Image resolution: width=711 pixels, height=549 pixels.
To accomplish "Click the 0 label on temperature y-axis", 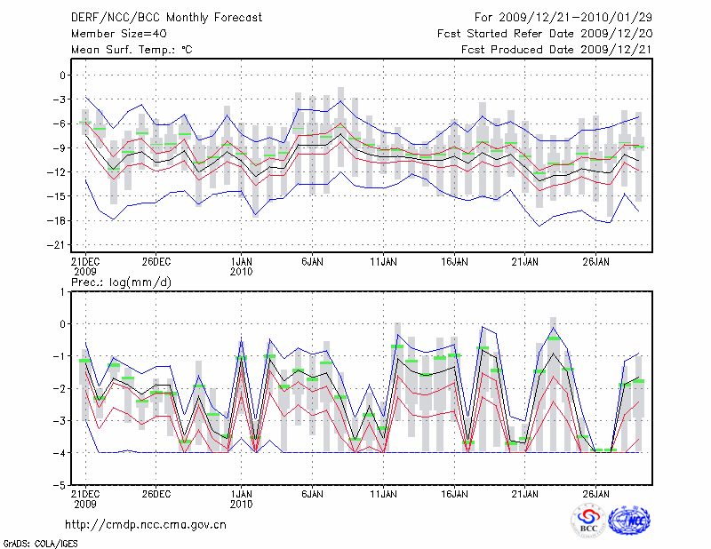I will [x=63, y=76].
